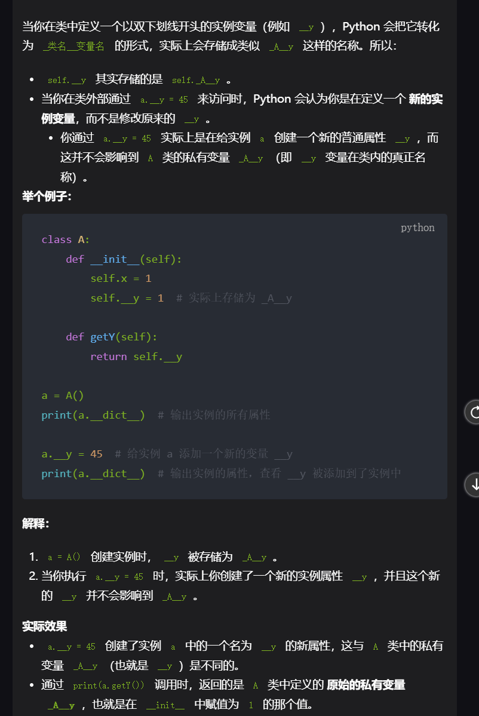
Task: Click inline code "self._A__y" in first bullet
Action: pyautogui.click(x=196, y=80)
